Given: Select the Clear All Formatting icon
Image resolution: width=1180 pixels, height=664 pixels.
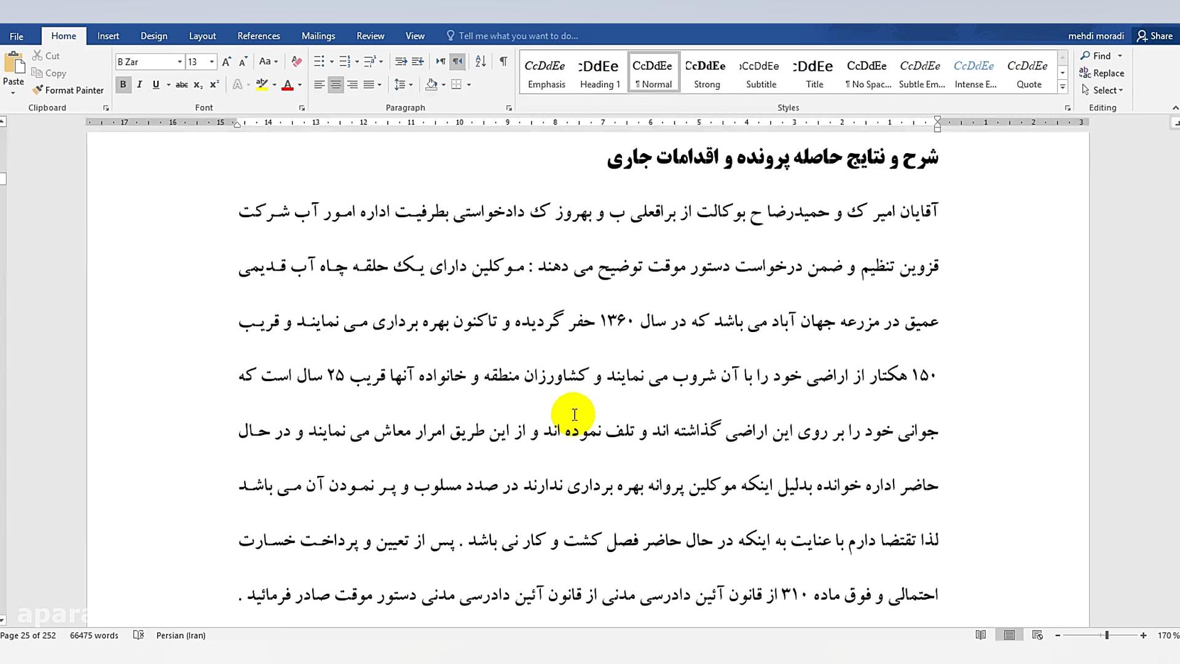Looking at the screenshot, I should (x=296, y=61).
